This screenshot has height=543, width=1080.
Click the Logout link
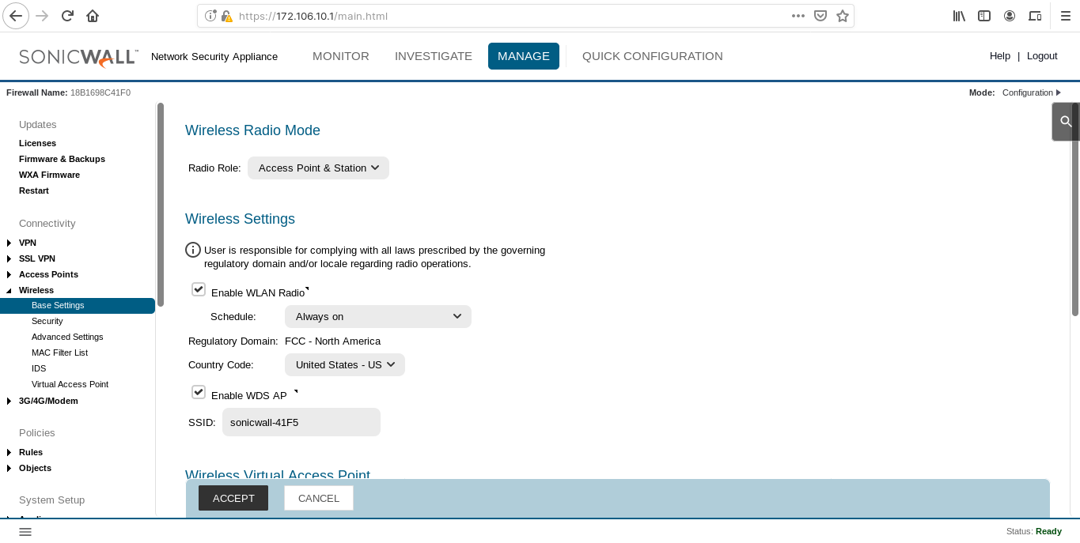click(1041, 56)
